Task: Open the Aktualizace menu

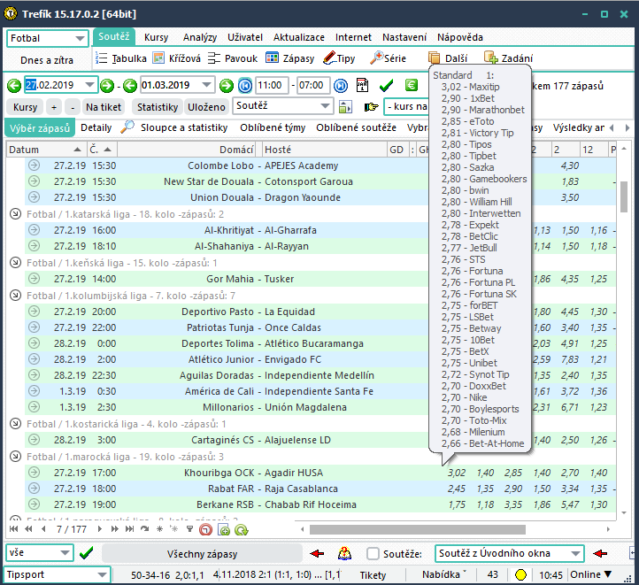Action: [299, 37]
